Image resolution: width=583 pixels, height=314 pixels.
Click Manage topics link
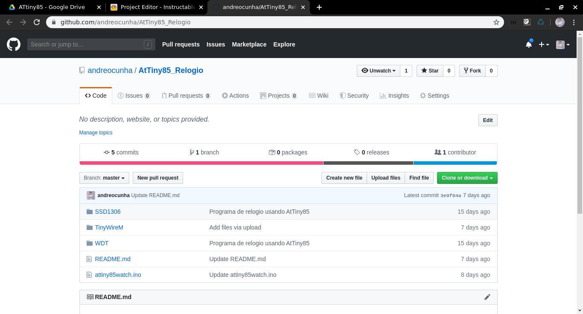(96, 133)
